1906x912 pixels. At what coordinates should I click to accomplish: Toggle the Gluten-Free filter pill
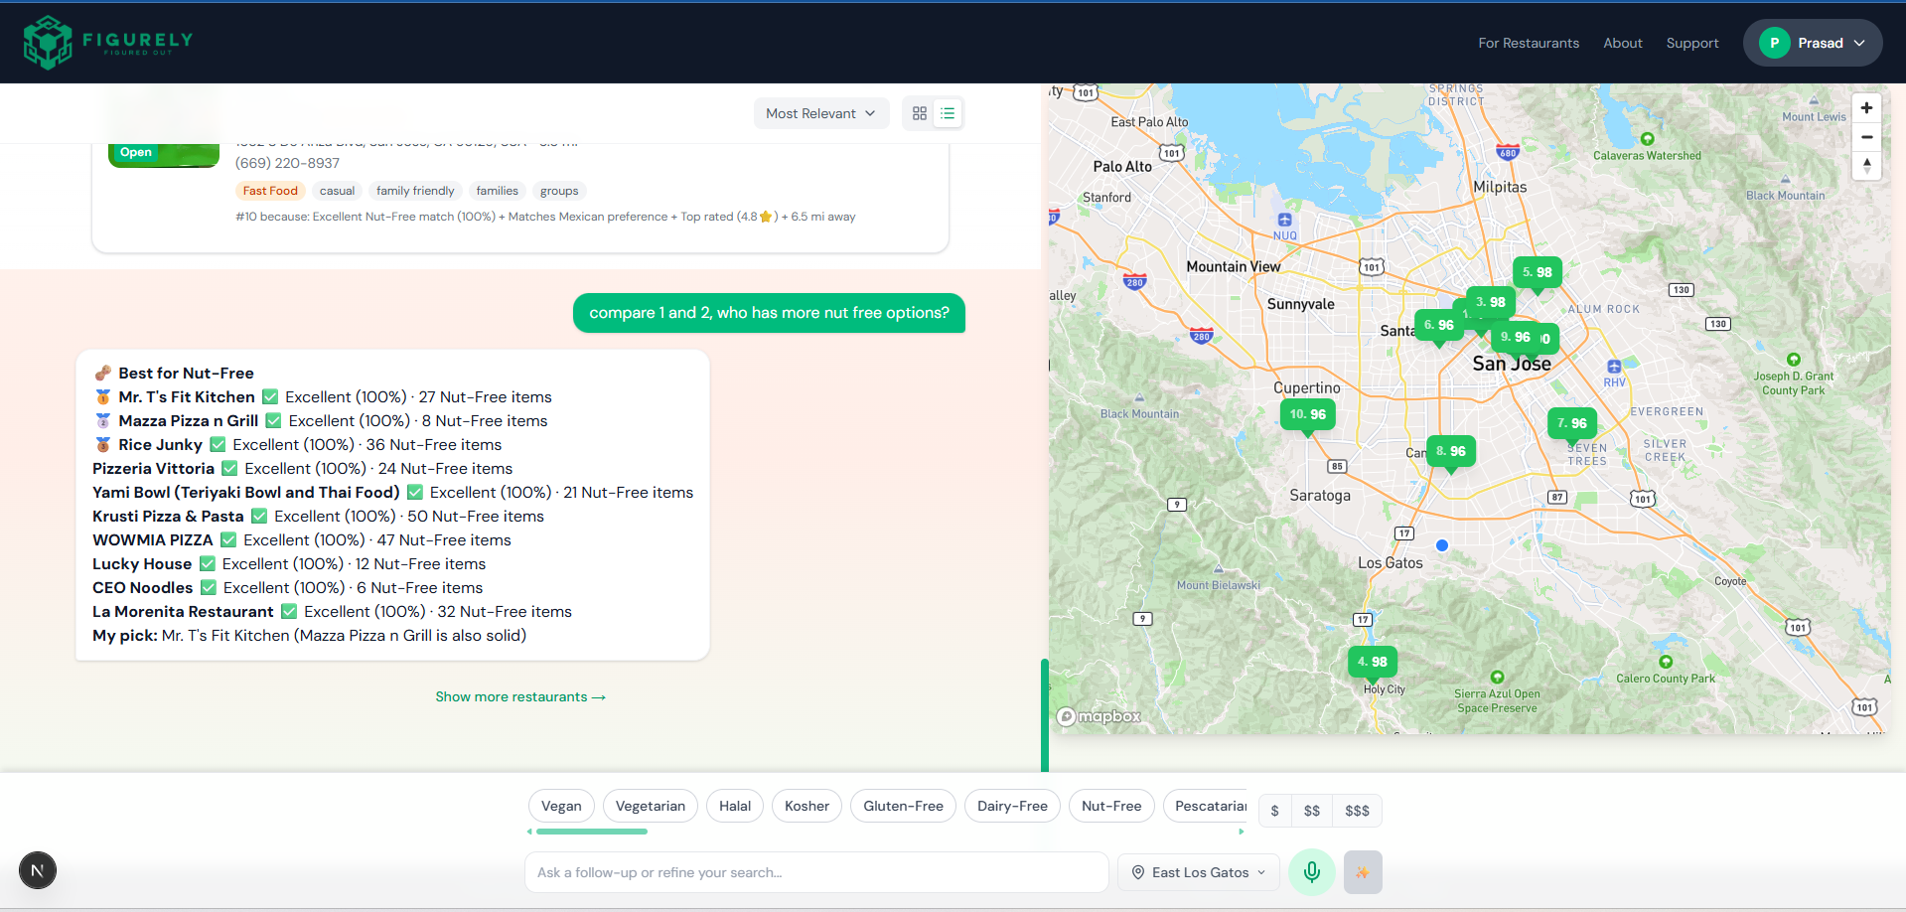pos(903,806)
